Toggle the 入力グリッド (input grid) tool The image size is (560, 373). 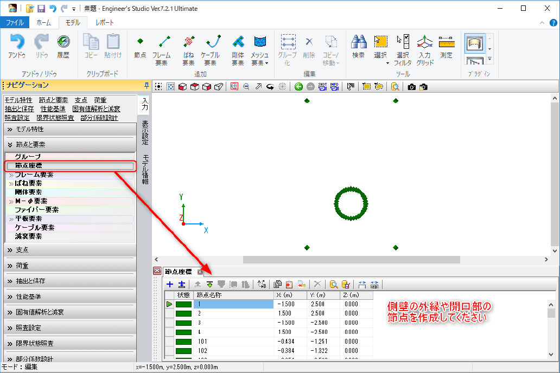point(425,48)
